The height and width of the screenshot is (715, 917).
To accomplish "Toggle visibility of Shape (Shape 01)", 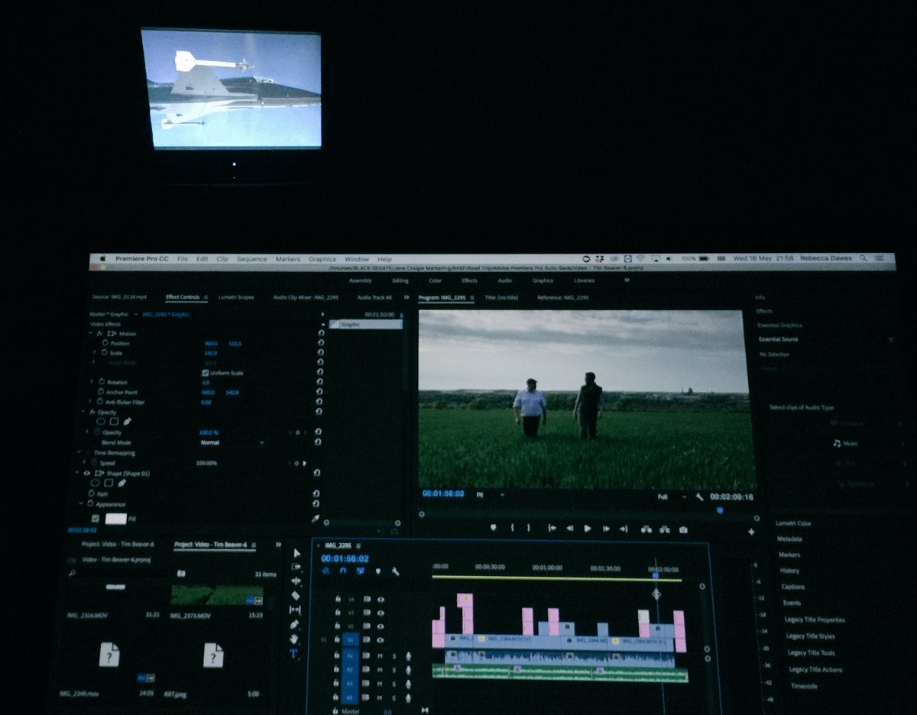I will [86, 473].
